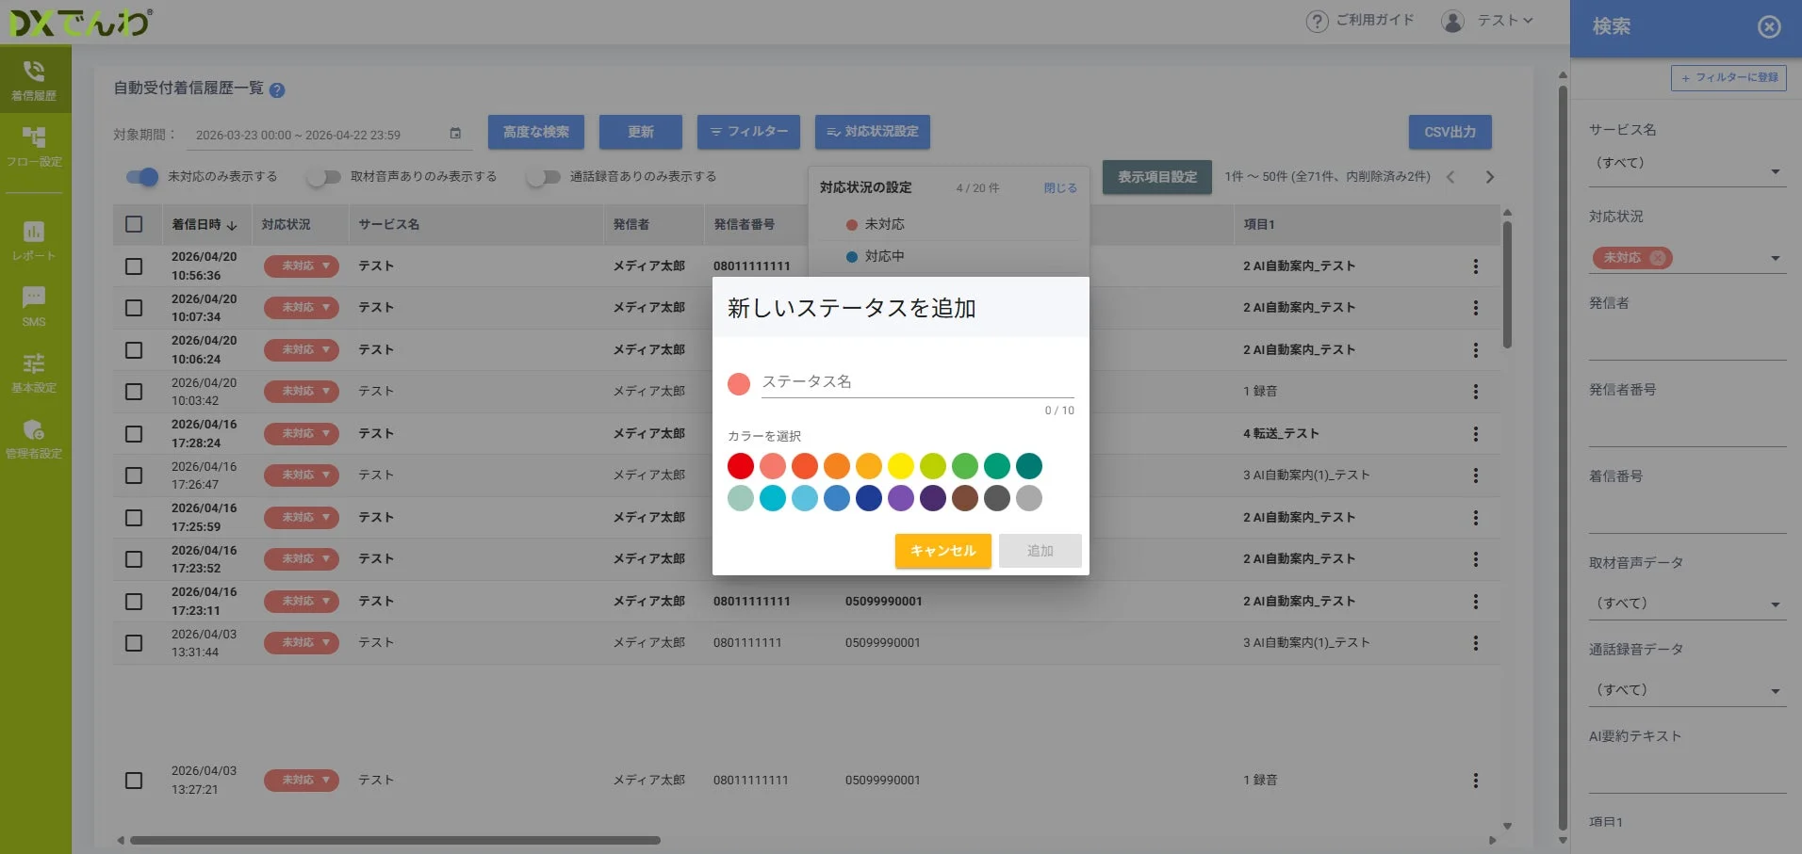The height and width of the screenshot is (854, 1802).
Task: Go to previous page of results
Action: [1450, 177]
